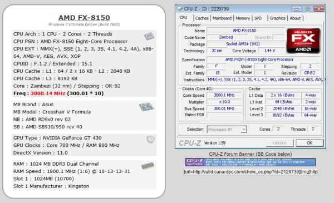Click the motherboard icon beside MB Brand

coord(146,107)
